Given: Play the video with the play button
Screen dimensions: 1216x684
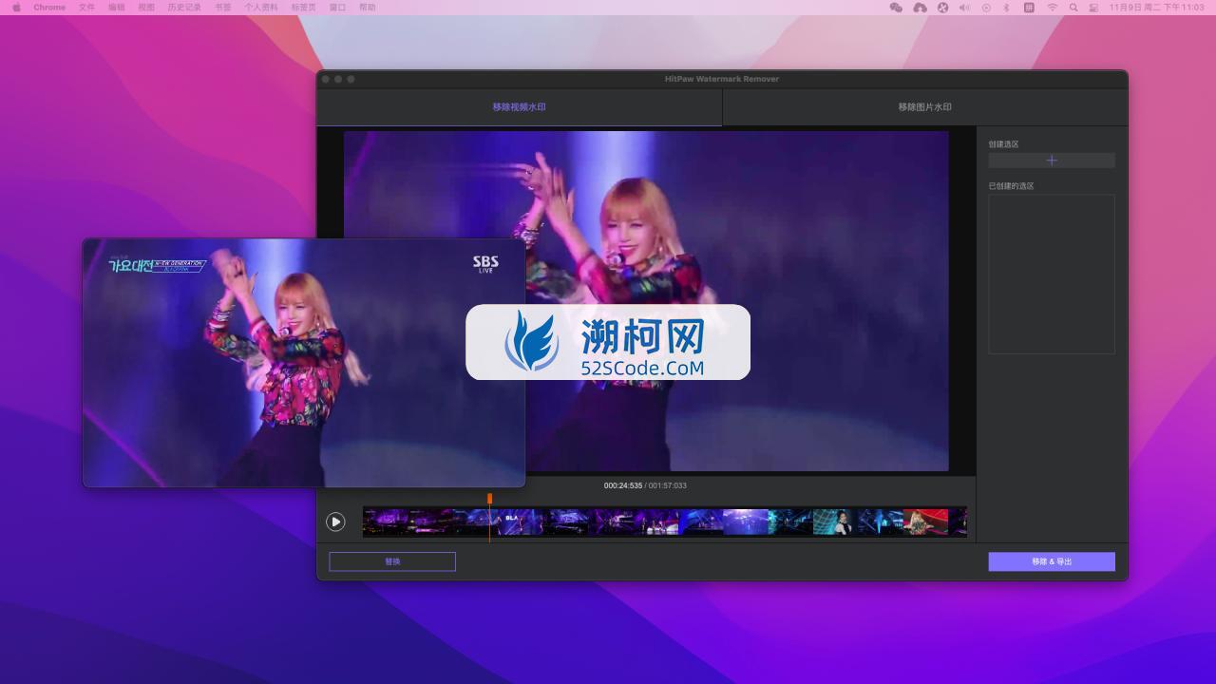Looking at the screenshot, I should [x=335, y=522].
